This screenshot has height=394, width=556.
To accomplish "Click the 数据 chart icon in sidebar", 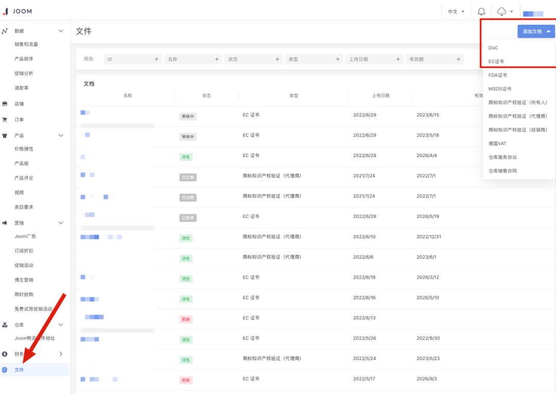I will 5,31.
